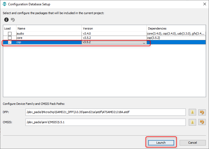Browse for DFP path folder icon
This screenshot has height=149, width=209.
point(192,112)
